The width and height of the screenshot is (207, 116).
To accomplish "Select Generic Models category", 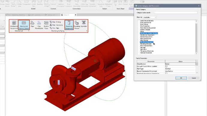I will coord(145,30).
